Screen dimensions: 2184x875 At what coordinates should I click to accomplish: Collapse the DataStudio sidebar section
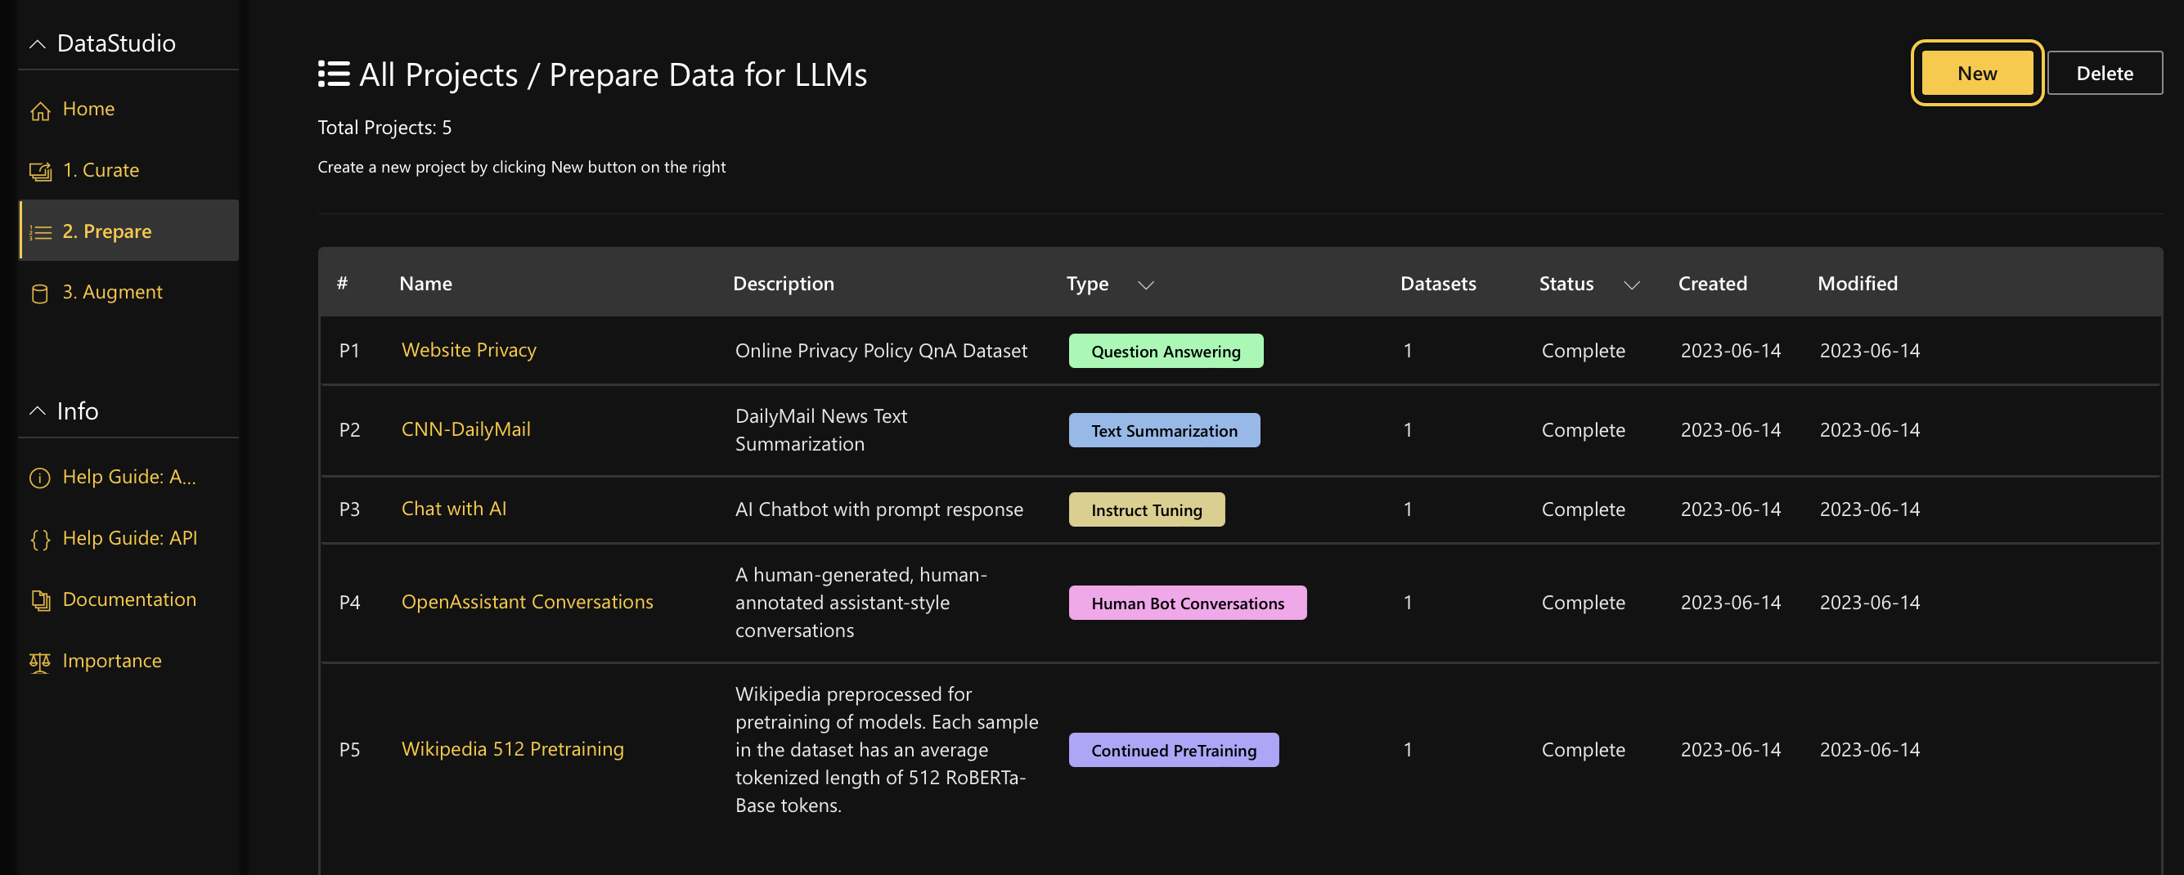coord(38,43)
